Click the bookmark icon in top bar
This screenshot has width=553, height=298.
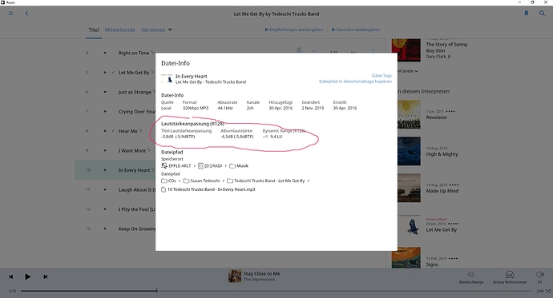[527, 14]
